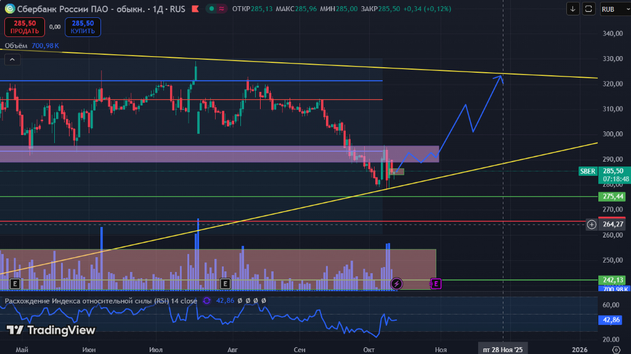Open the RSI divergence indicator legend
Viewport: 631px width, 354px height.
(x=101, y=301)
